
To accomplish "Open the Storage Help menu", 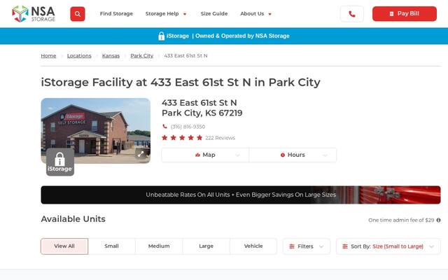I will click(162, 14).
